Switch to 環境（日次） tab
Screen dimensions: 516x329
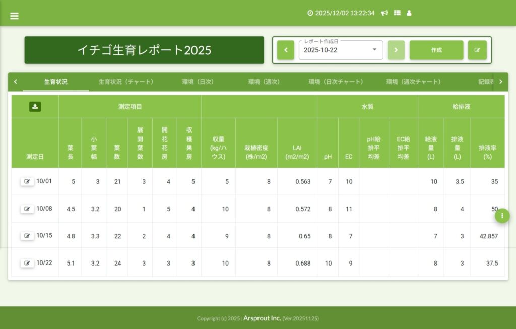[x=198, y=82]
